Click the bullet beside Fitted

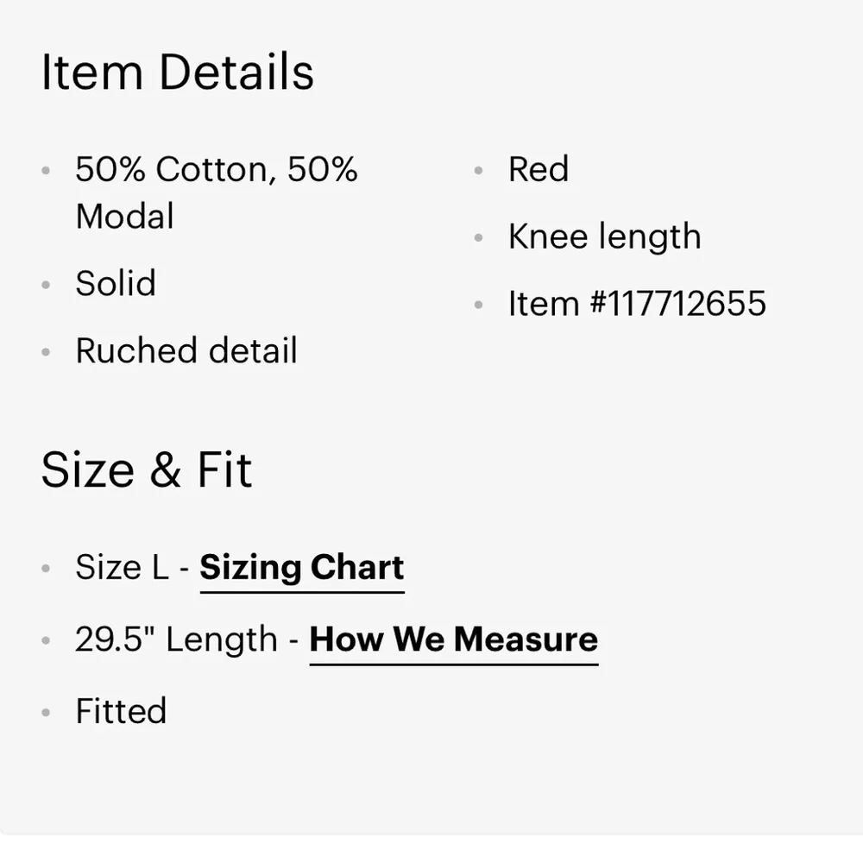click(46, 713)
